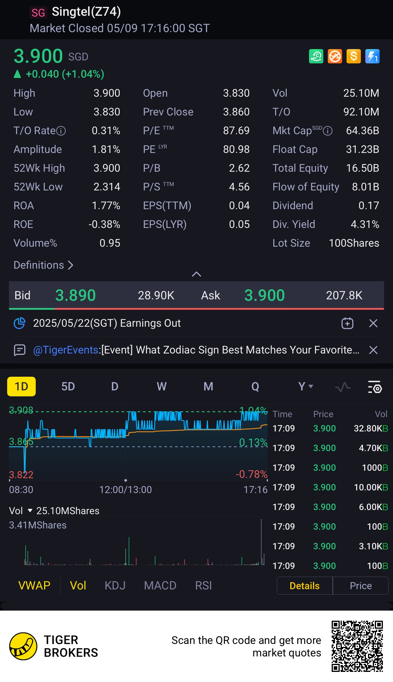
Task: Tap the message icon beside TigerEvents
Action: pos(20,350)
